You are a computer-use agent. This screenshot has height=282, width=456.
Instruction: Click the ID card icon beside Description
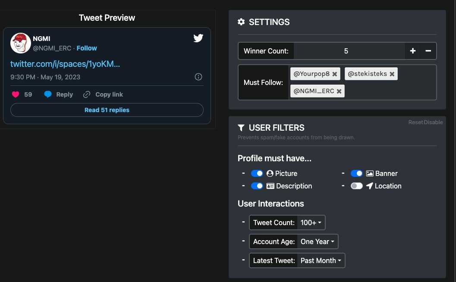(270, 186)
